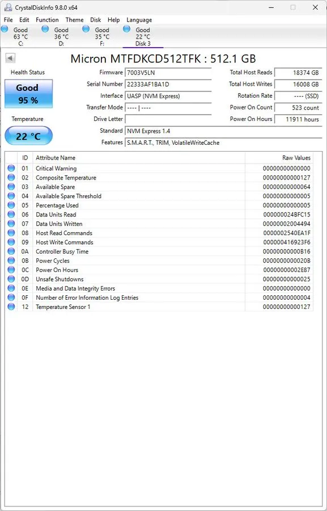Viewport: 327px width, 511px height.
Task: Switch to the D: drive tab label
Action: (x=61, y=44)
